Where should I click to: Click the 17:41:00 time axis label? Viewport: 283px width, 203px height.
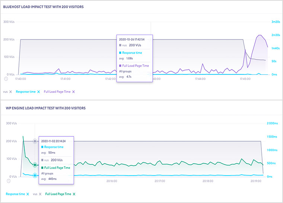[65, 79]
